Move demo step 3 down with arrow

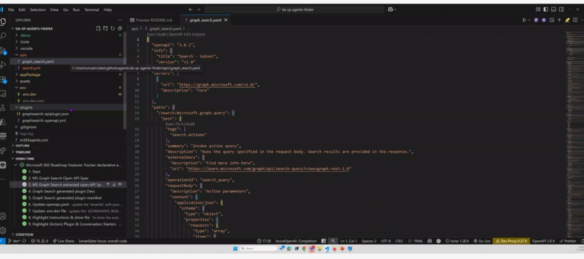(114, 184)
